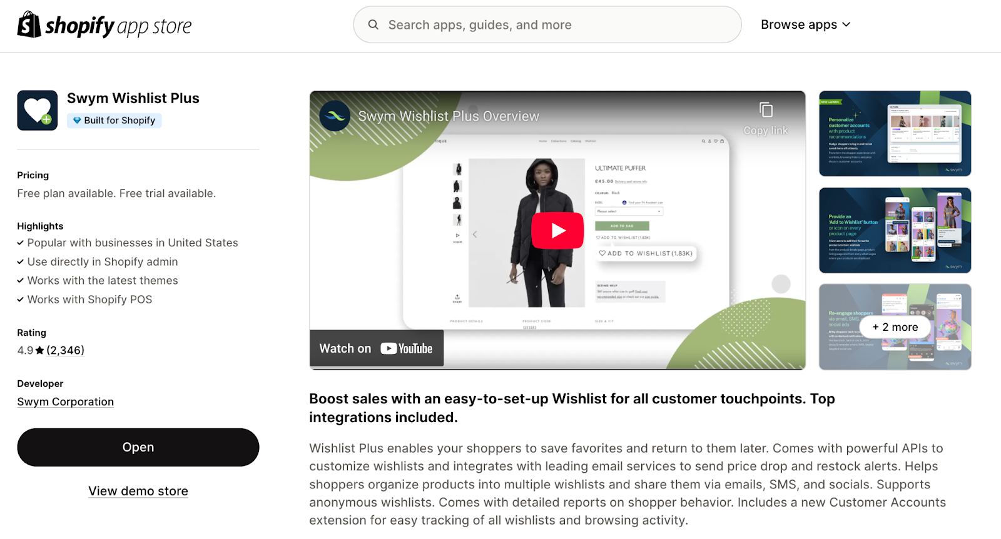View the Personalize customer accounts screenshot thumbnail
This screenshot has width=1001, height=539.
click(895, 134)
